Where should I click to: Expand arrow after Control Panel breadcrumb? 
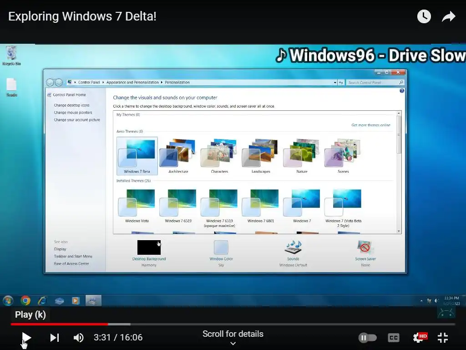coord(103,82)
